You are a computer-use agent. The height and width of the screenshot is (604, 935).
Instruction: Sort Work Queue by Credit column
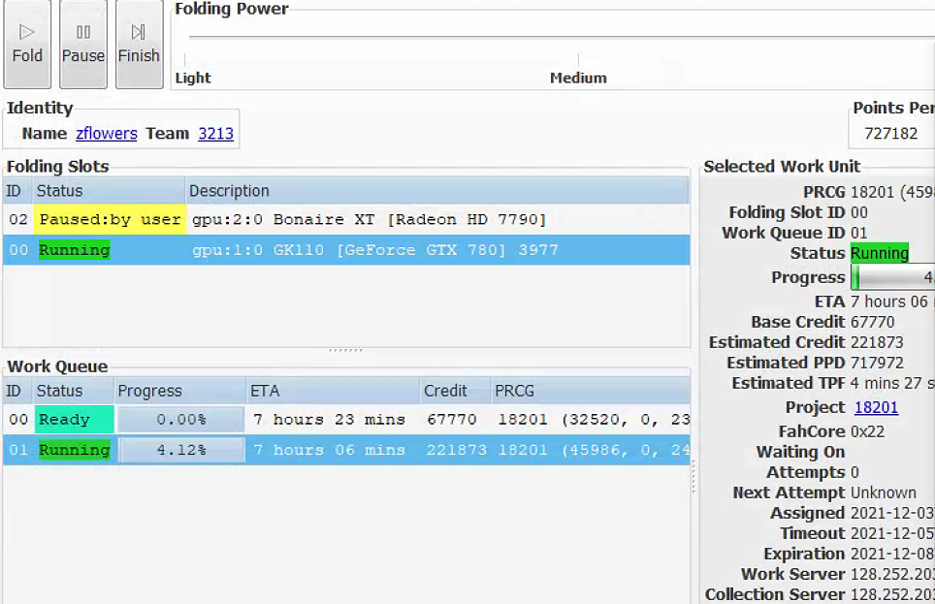(455, 391)
